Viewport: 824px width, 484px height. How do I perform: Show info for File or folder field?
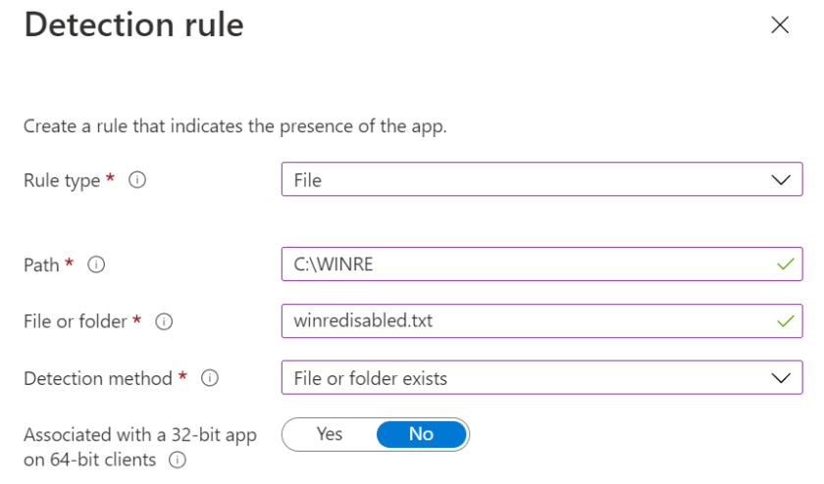pos(164,321)
